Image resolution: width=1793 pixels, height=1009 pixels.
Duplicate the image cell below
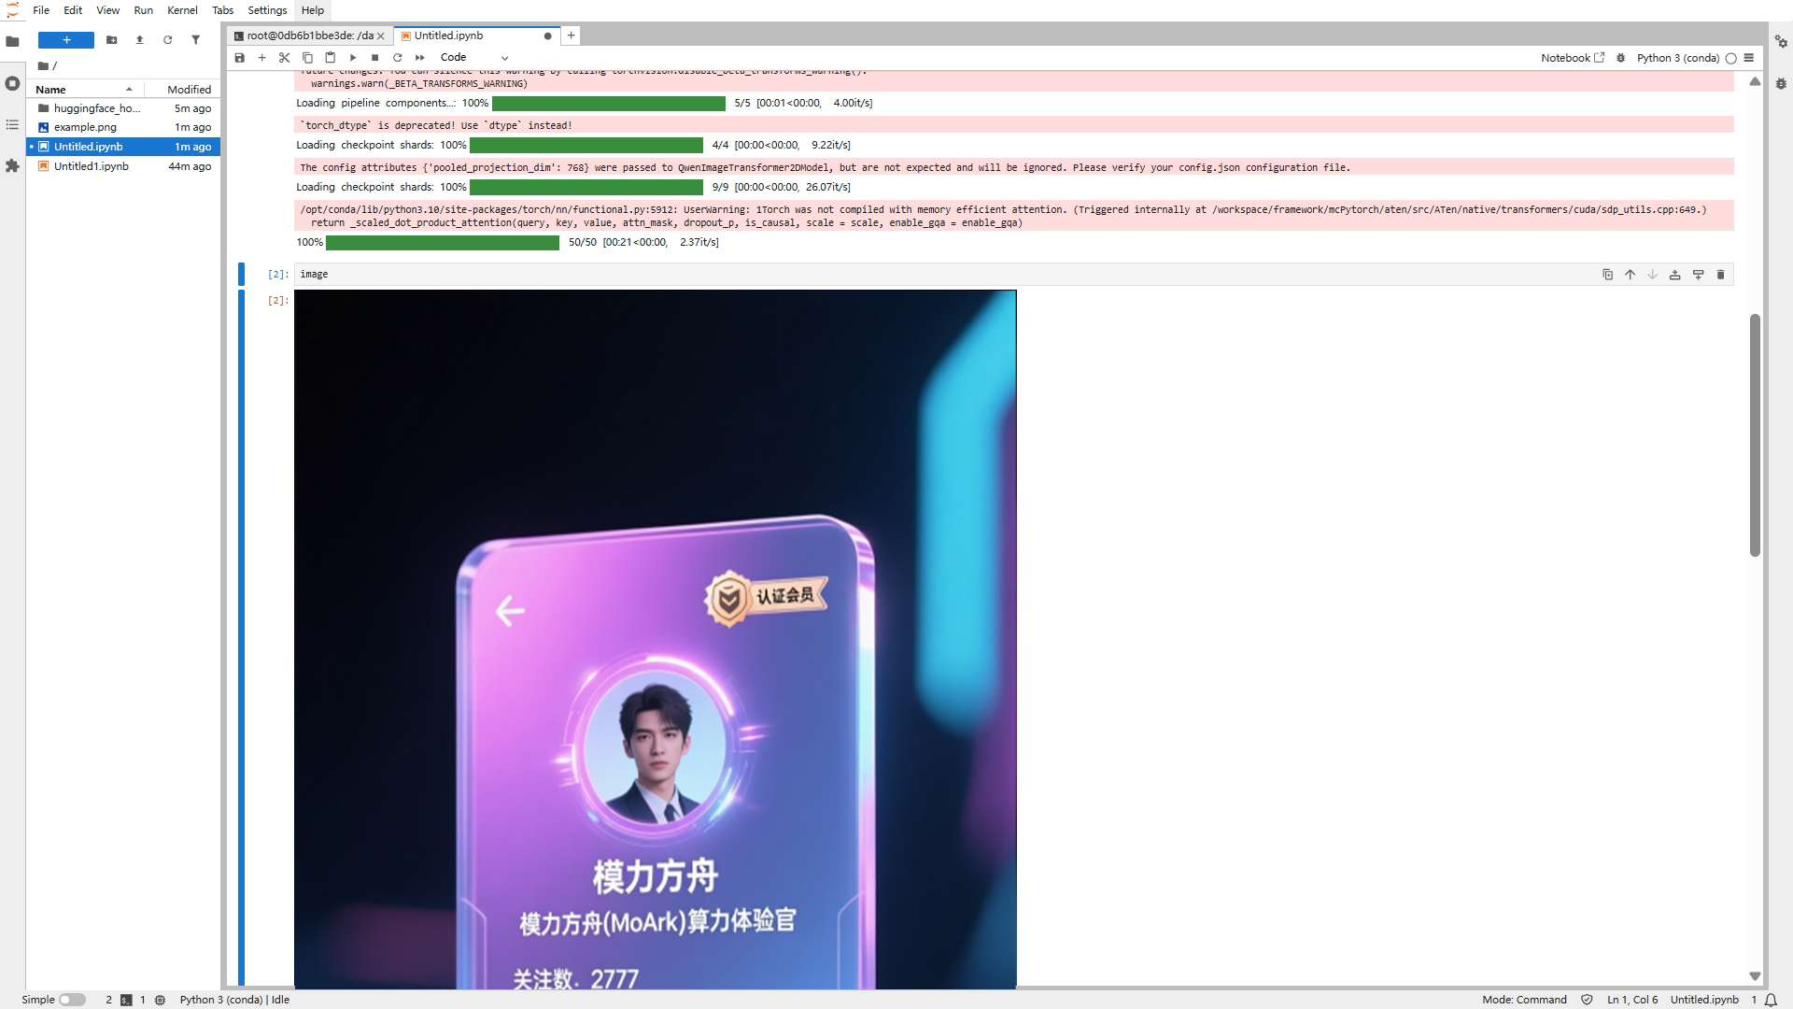pyautogui.click(x=1607, y=275)
